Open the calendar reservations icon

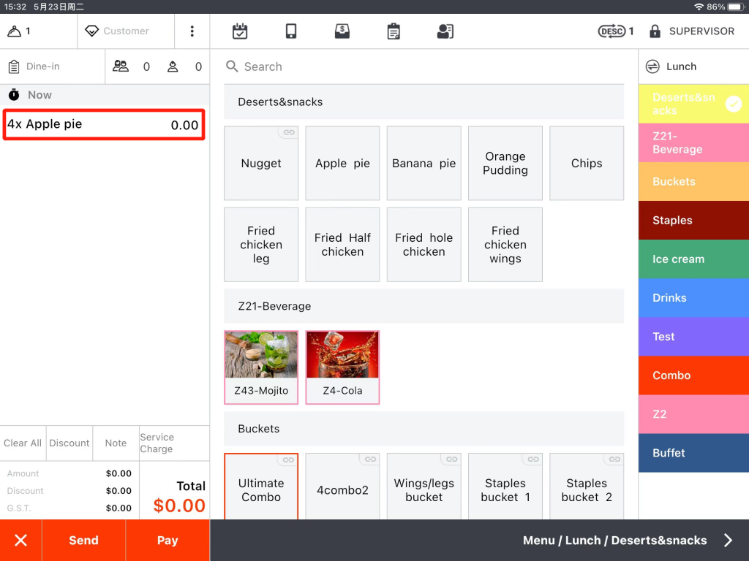click(240, 31)
